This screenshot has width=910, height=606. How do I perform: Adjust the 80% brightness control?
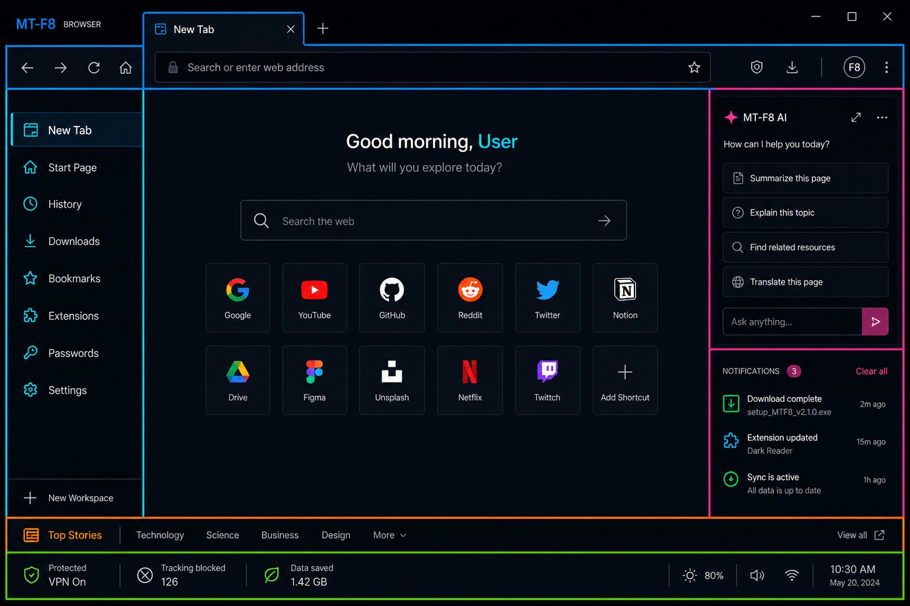pos(703,575)
